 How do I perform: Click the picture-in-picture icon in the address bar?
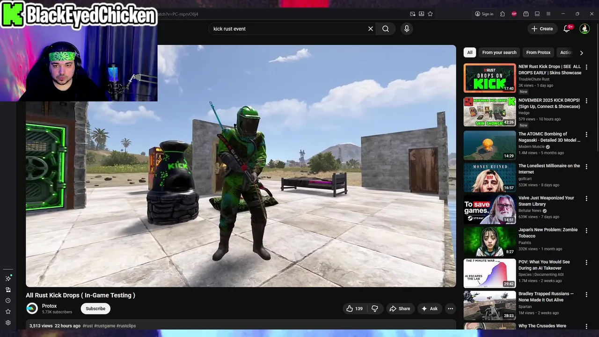tap(413, 14)
